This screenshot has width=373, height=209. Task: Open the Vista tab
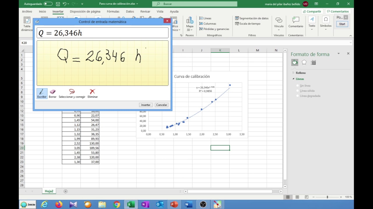point(160,11)
